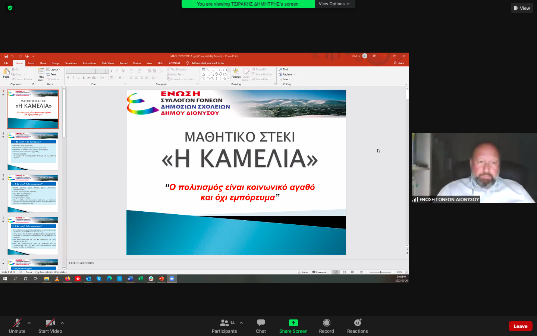Select the star shape in shapes gallery
The width and height of the screenshot is (537, 336).
224,78
